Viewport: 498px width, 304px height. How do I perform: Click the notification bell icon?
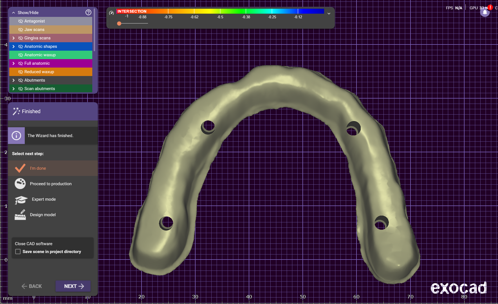click(485, 12)
